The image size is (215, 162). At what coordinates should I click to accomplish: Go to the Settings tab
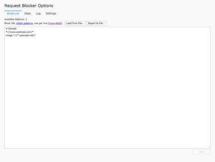click(51, 13)
